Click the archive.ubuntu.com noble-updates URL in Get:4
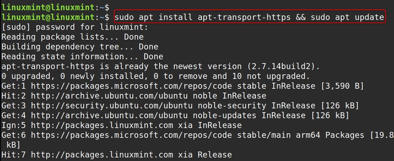394x161 pixels. tap(143, 116)
